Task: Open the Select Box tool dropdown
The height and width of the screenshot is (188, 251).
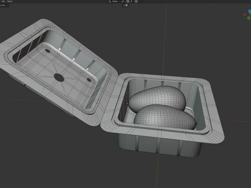Action: 4,5
